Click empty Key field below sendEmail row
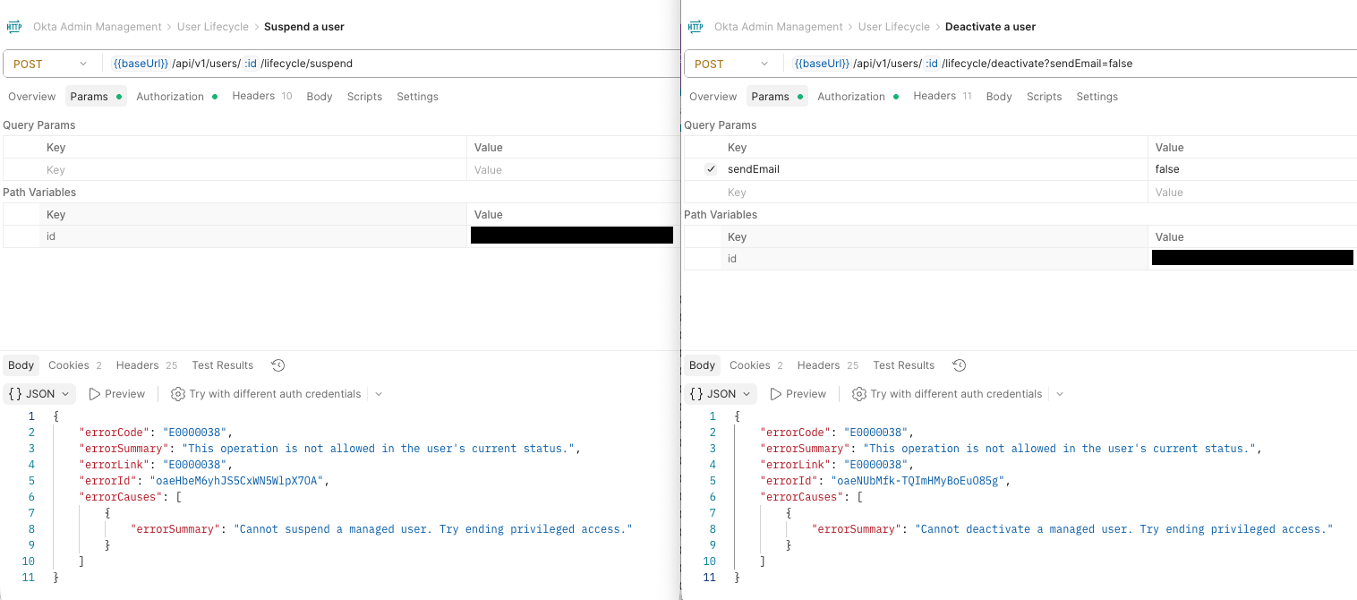This screenshot has width=1357, height=600. (934, 193)
